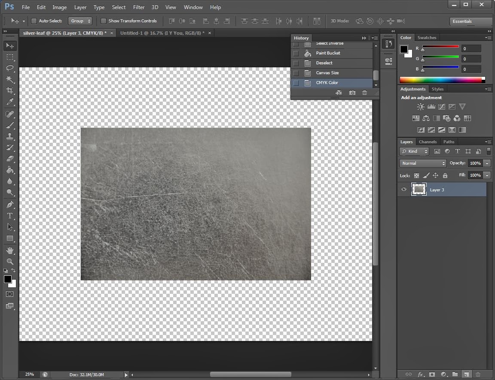Image resolution: width=495 pixels, height=380 pixels.
Task: Click the Hand tool
Action: pyautogui.click(x=10, y=250)
